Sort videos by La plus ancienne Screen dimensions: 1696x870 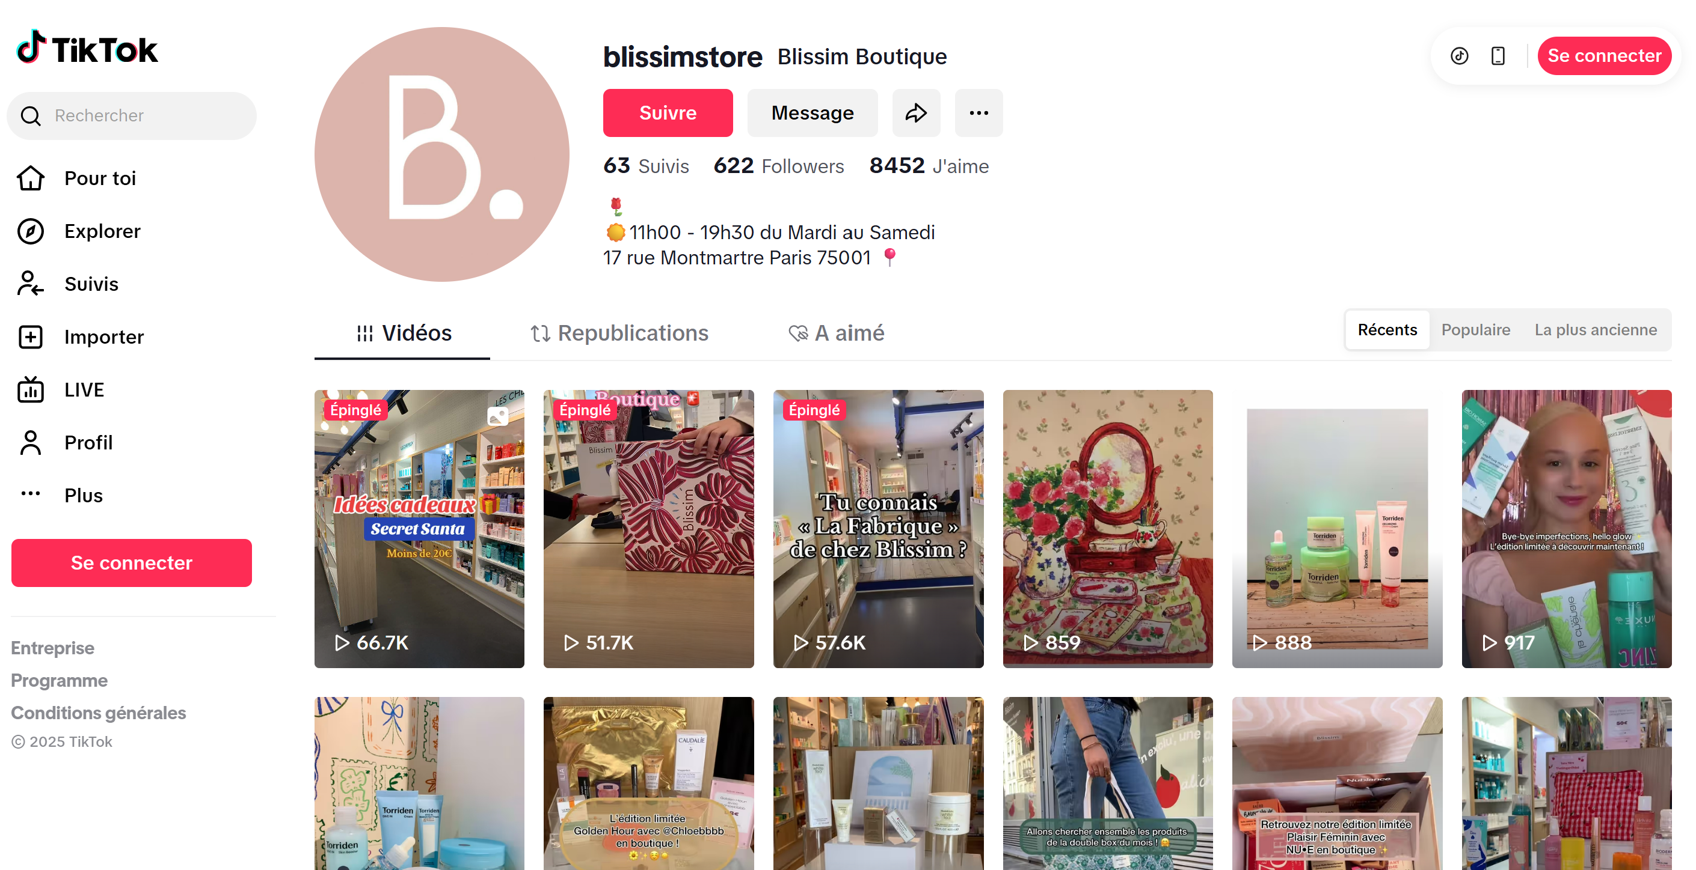click(1596, 330)
